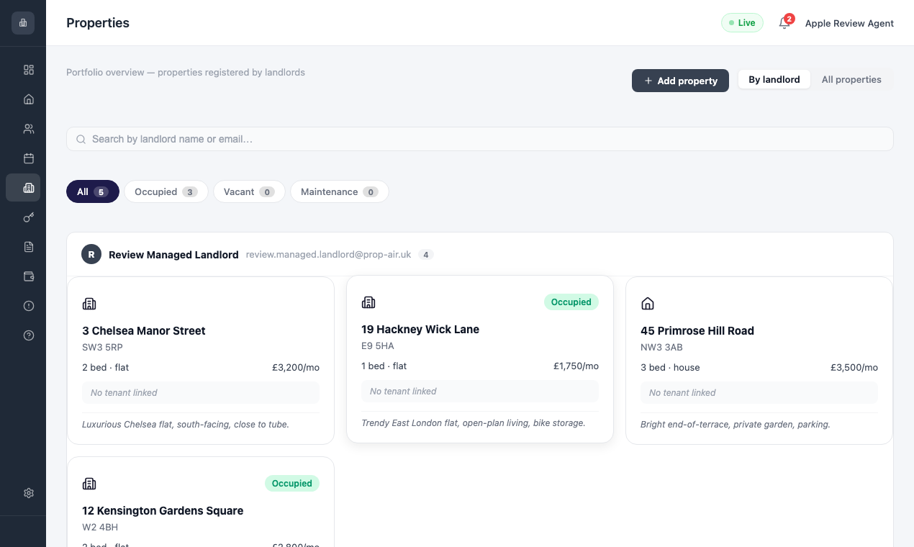Click the app logo icon in sidebar
Viewport: 914px width, 547px height.
[x=23, y=23]
